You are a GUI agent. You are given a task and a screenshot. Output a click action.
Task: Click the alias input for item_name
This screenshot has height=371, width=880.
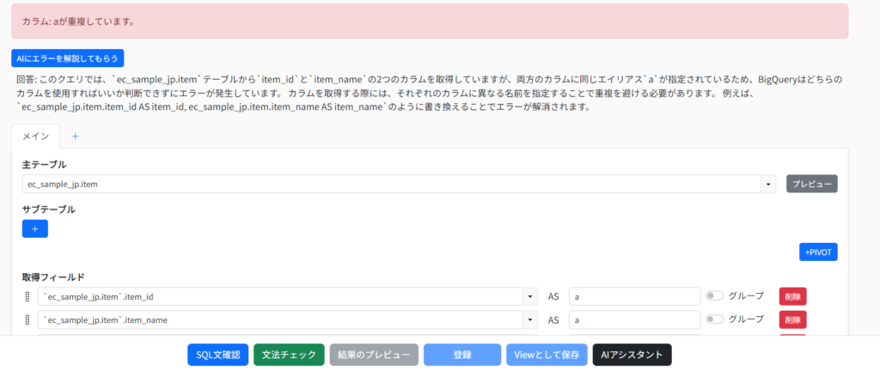tap(634, 320)
